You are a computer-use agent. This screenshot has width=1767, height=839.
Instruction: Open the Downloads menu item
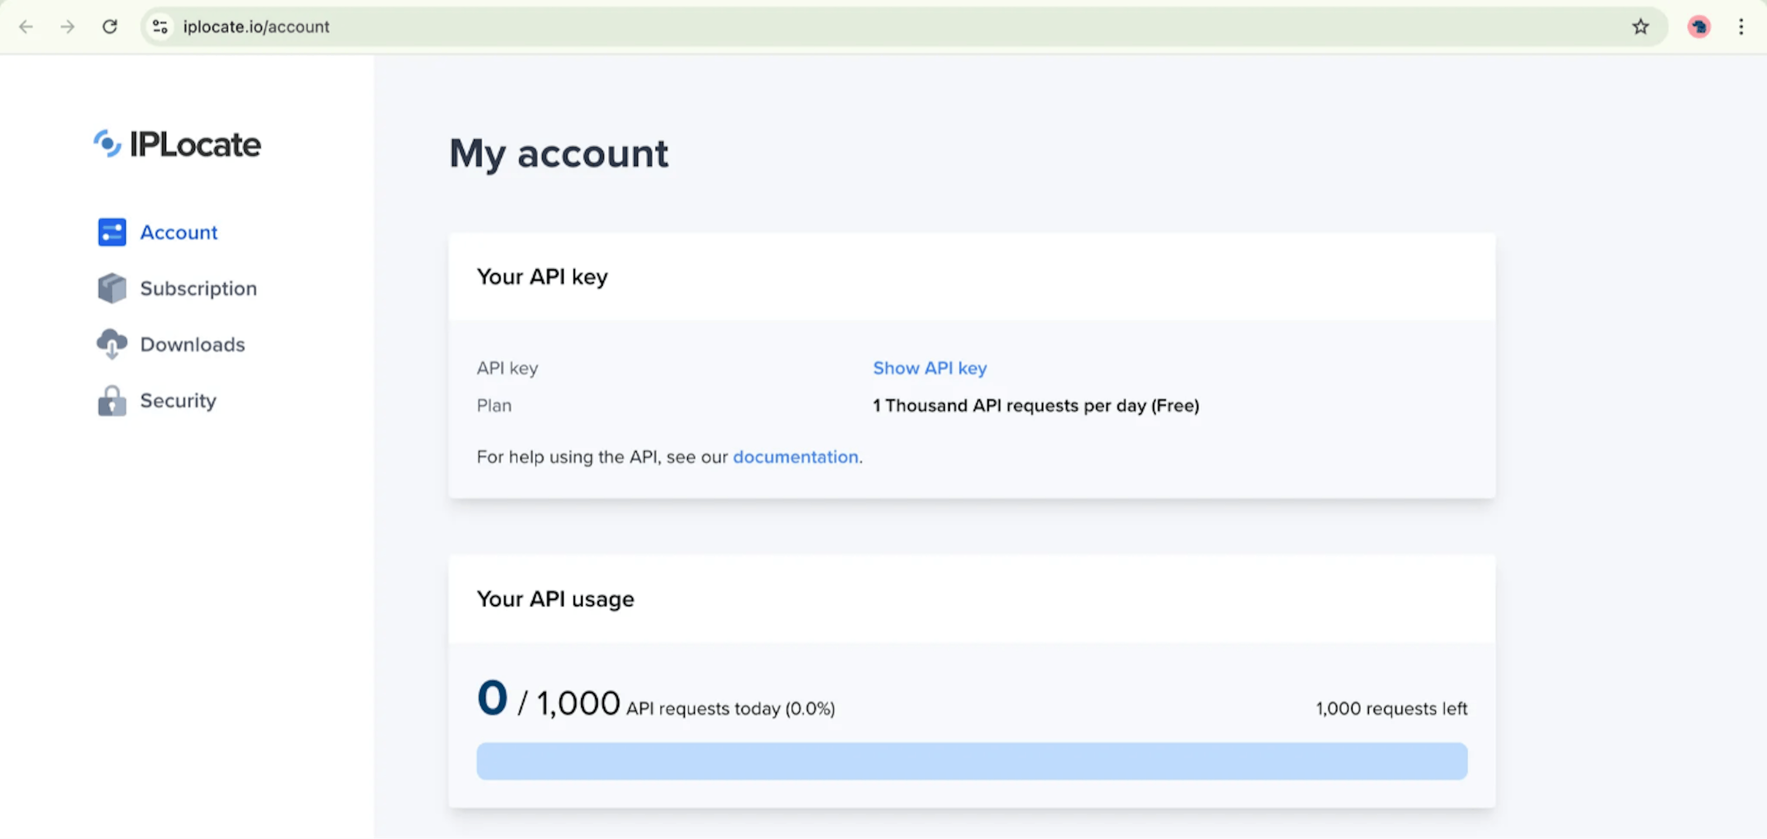tap(192, 344)
